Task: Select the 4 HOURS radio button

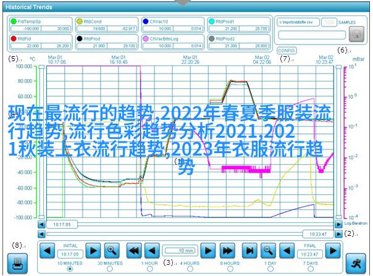Action: [190, 269]
